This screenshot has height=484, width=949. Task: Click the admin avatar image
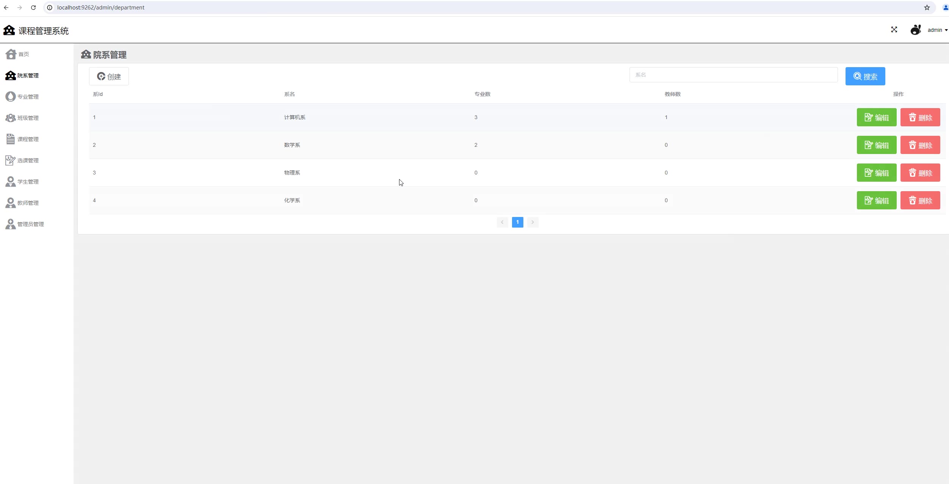(916, 30)
